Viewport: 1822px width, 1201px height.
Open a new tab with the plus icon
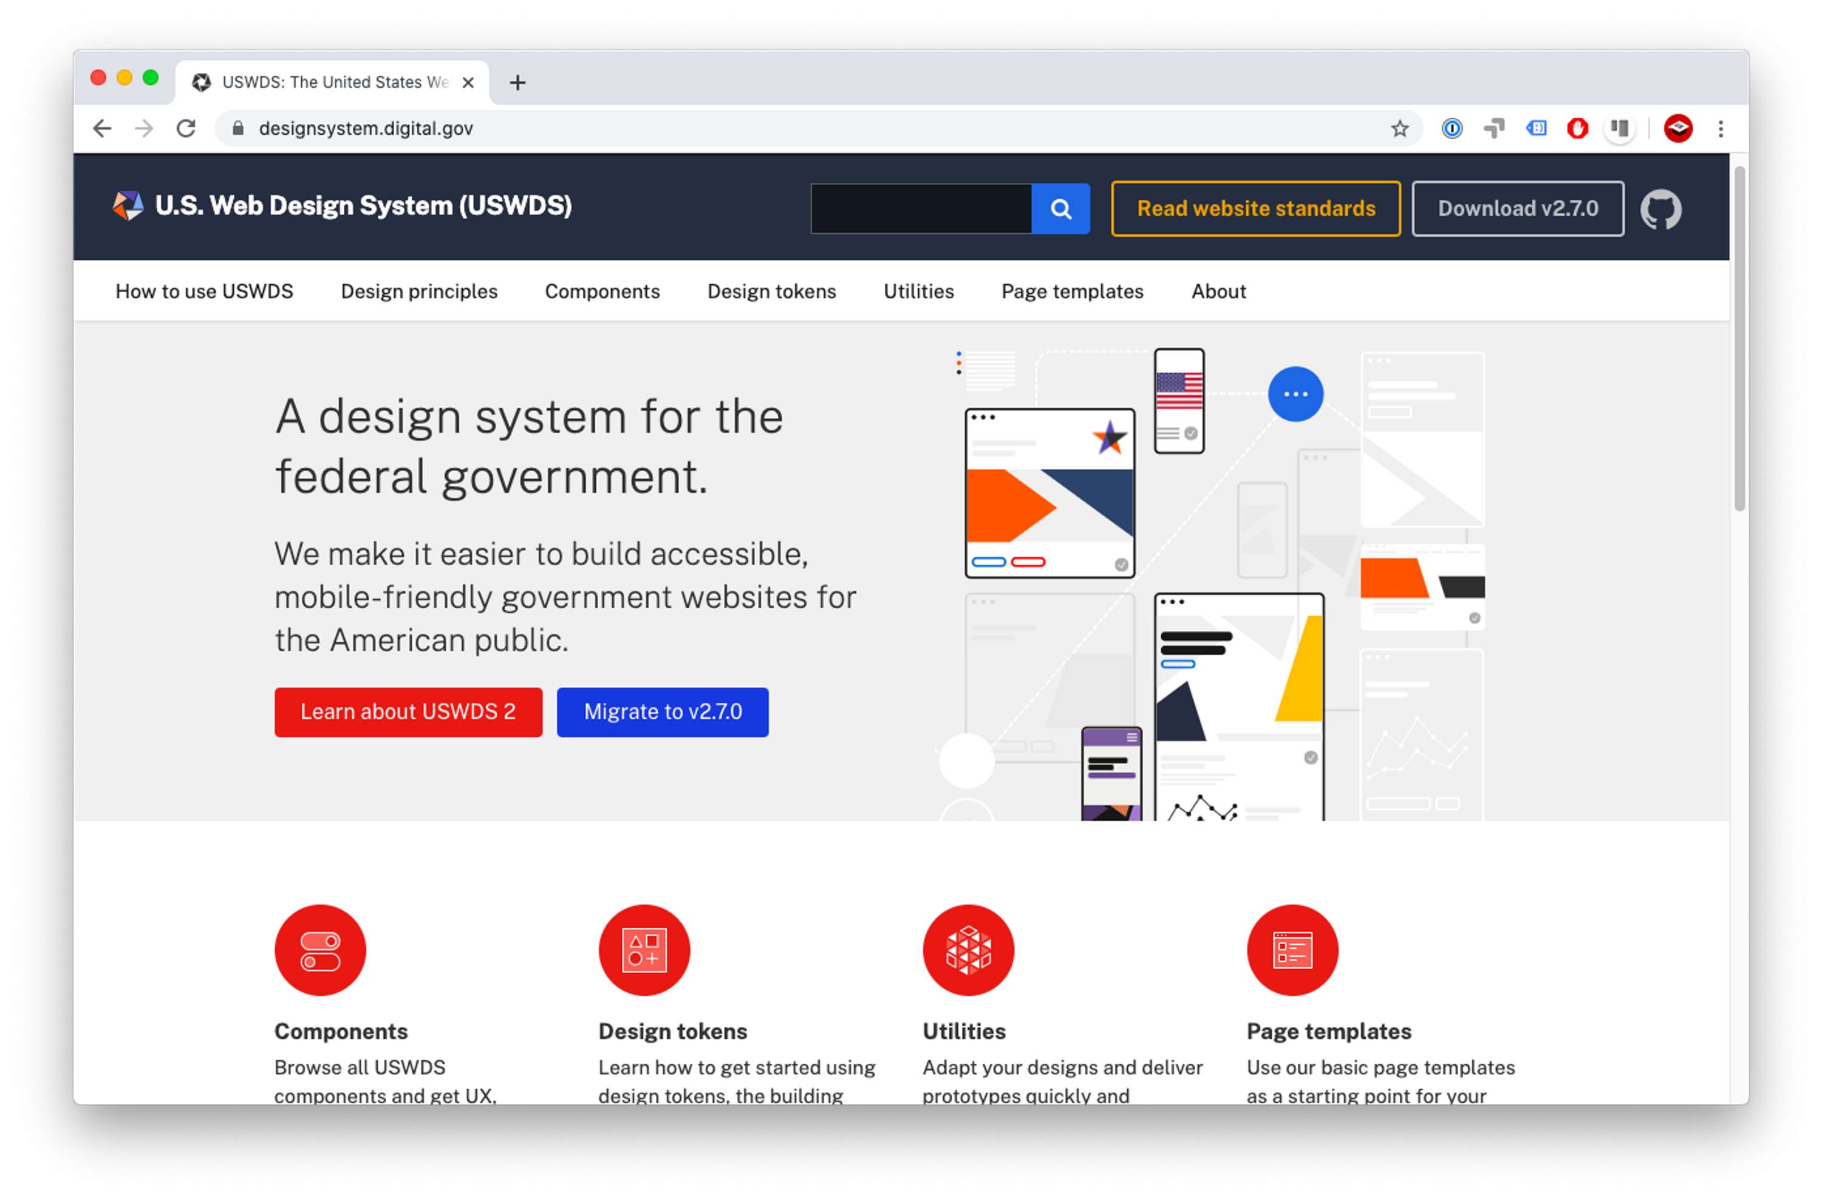518,83
